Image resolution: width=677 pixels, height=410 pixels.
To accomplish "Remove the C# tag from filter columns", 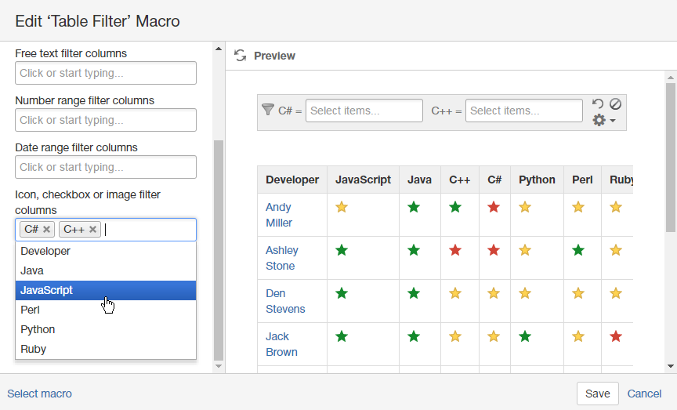I will point(47,230).
